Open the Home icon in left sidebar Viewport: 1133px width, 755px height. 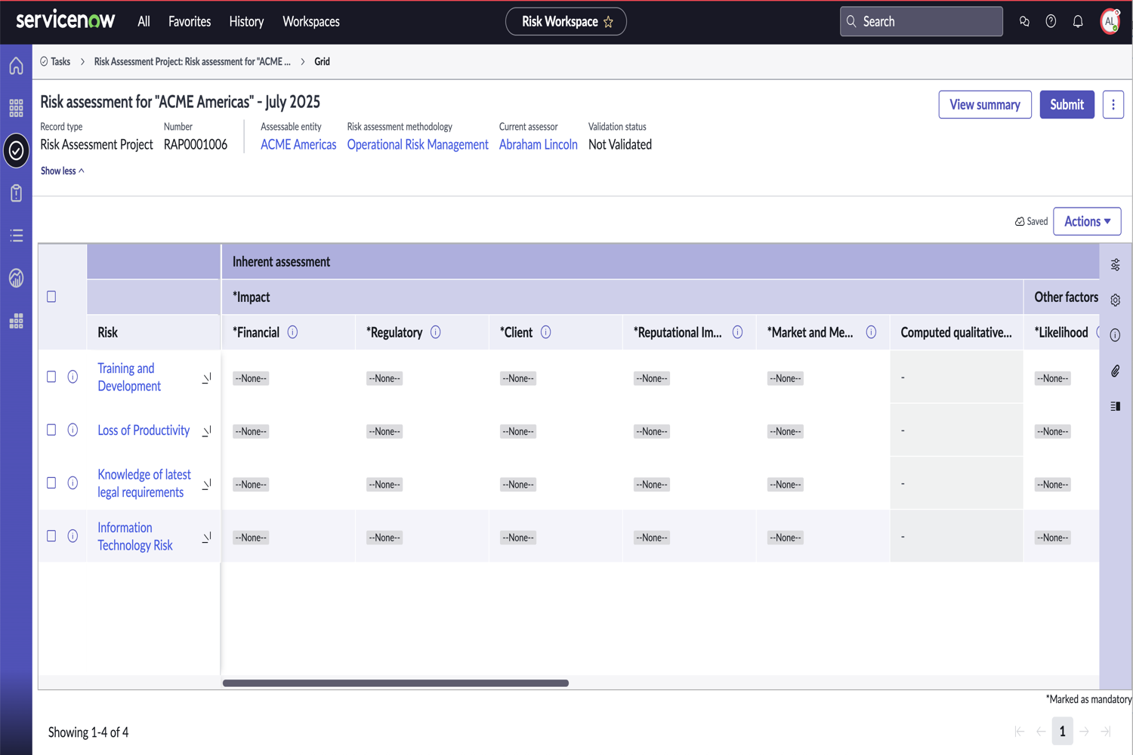coord(16,66)
